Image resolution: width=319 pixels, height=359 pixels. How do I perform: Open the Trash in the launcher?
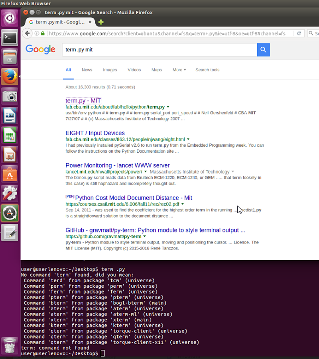click(x=10, y=345)
